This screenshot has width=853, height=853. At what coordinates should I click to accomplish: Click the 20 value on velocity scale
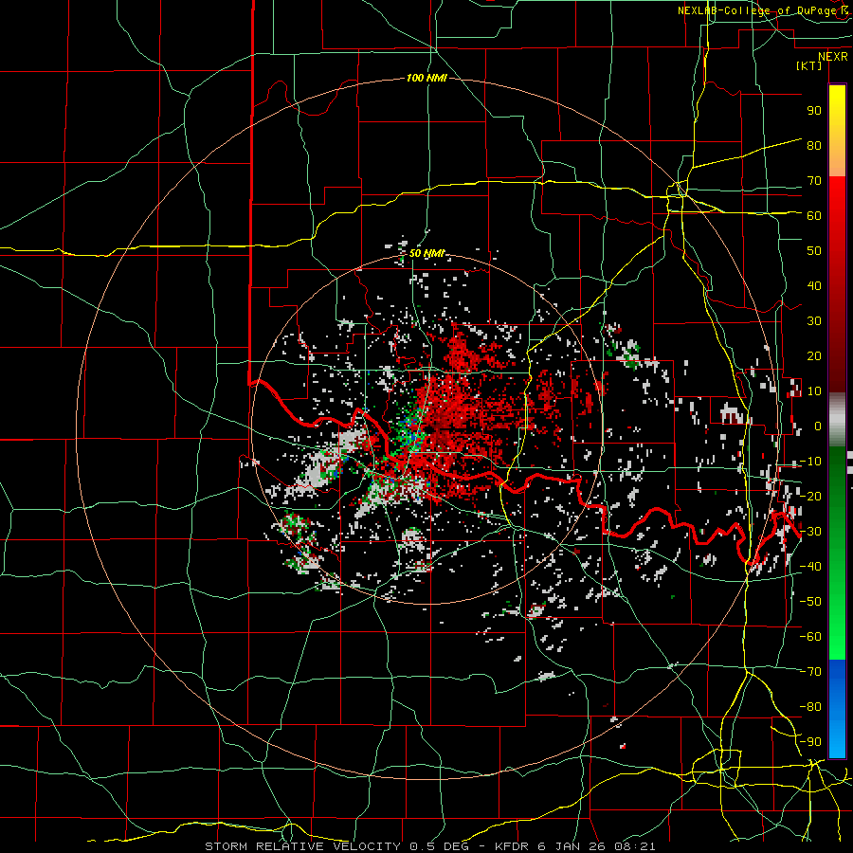(x=814, y=356)
